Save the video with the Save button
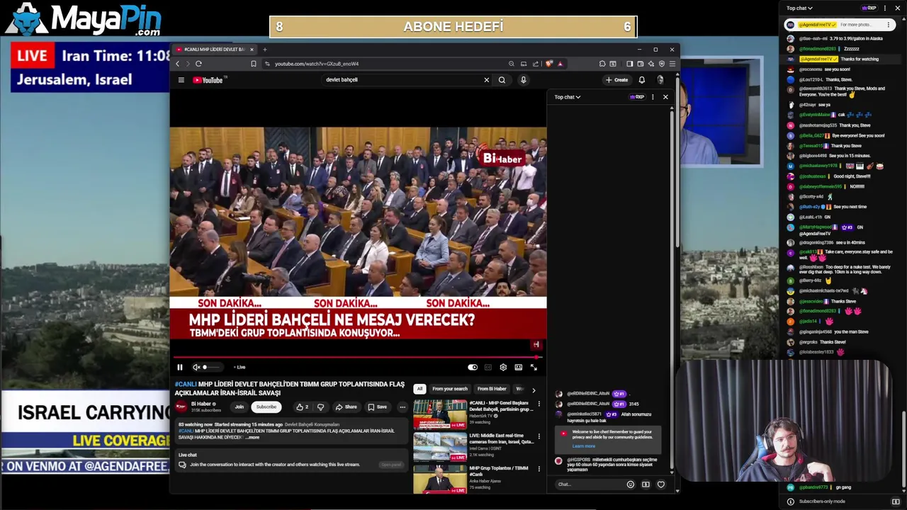 (378, 407)
